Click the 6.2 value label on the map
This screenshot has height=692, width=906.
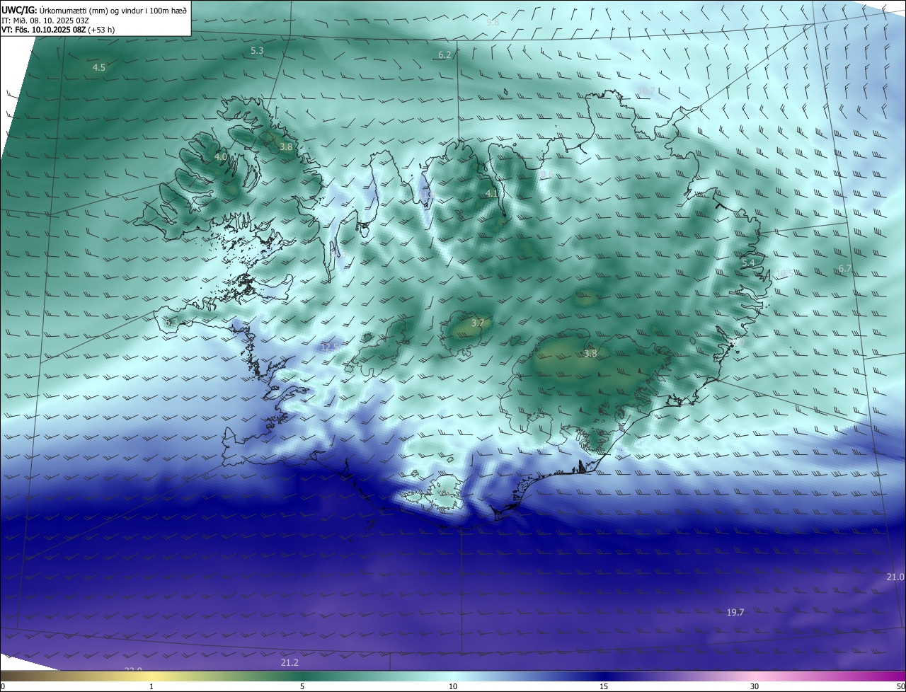tap(445, 55)
